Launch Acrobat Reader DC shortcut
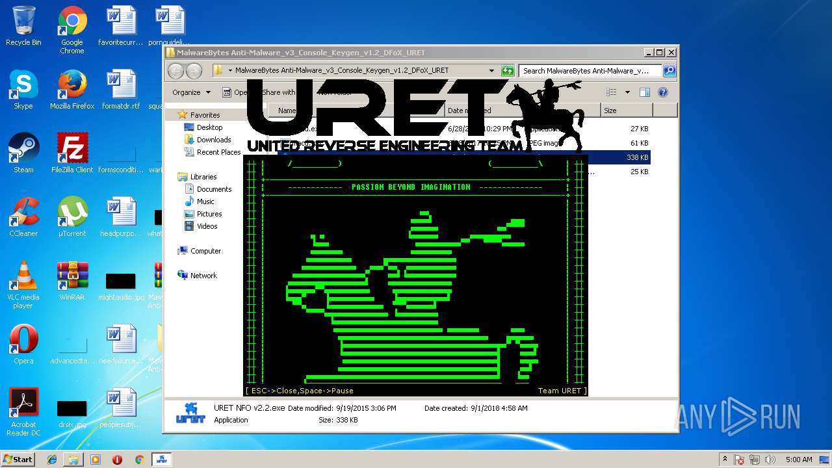The image size is (832, 468). [x=23, y=412]
